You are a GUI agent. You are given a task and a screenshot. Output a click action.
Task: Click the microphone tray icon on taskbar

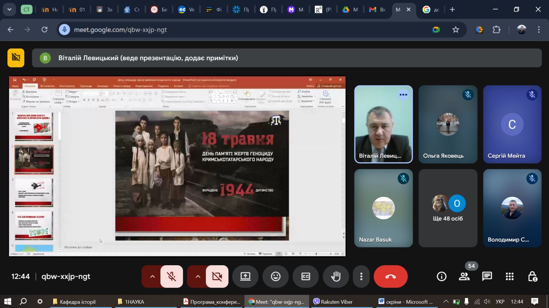click(x=467, y=301)
